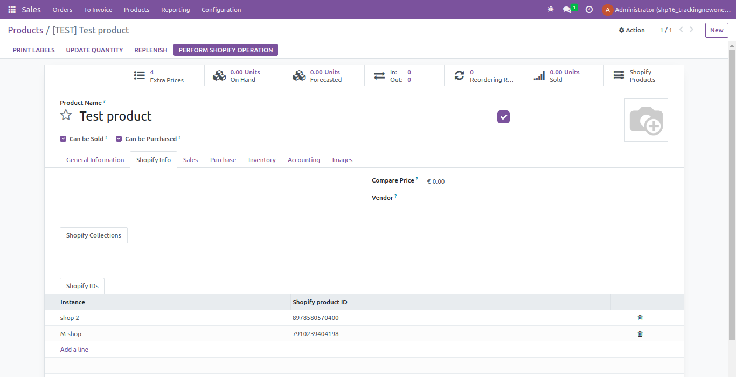The width and height of the screenshot is (736, 377).
Task: Open the conversations chat icon
Action: 567,10
